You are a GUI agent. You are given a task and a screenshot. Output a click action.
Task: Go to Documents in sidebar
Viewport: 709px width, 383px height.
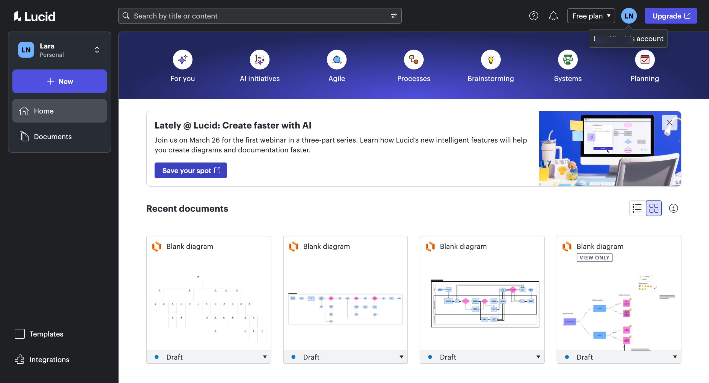[x=53, y=137]
